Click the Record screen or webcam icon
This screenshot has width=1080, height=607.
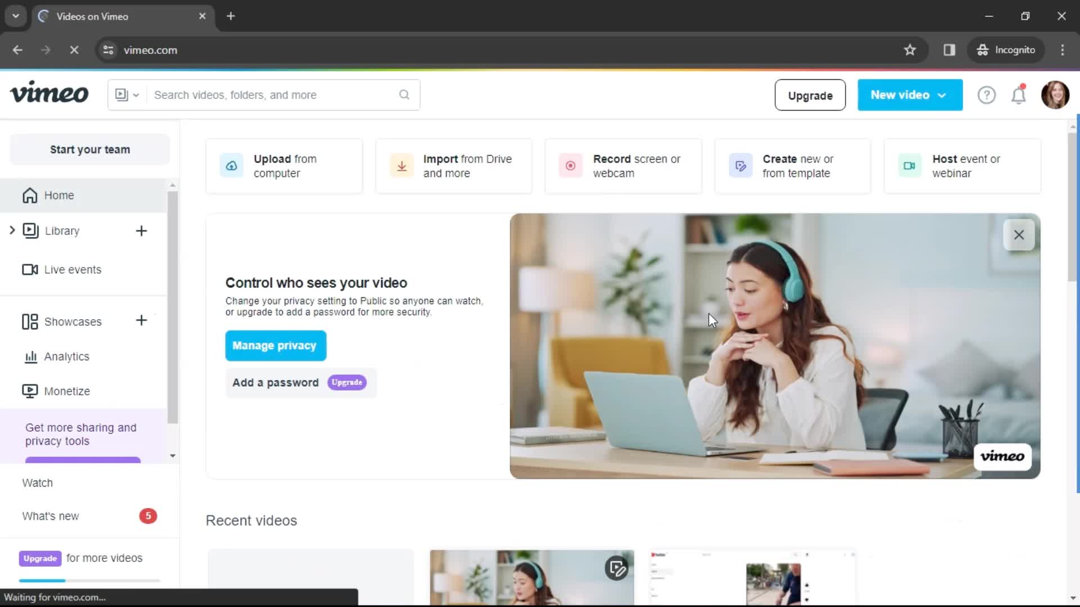pos(571,166)
